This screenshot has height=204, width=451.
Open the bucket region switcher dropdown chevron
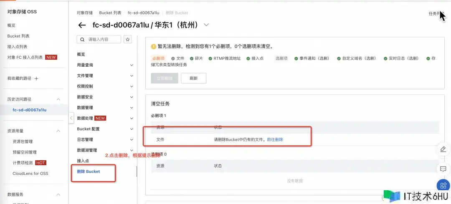pyautogui.click(x=206, y=25)
